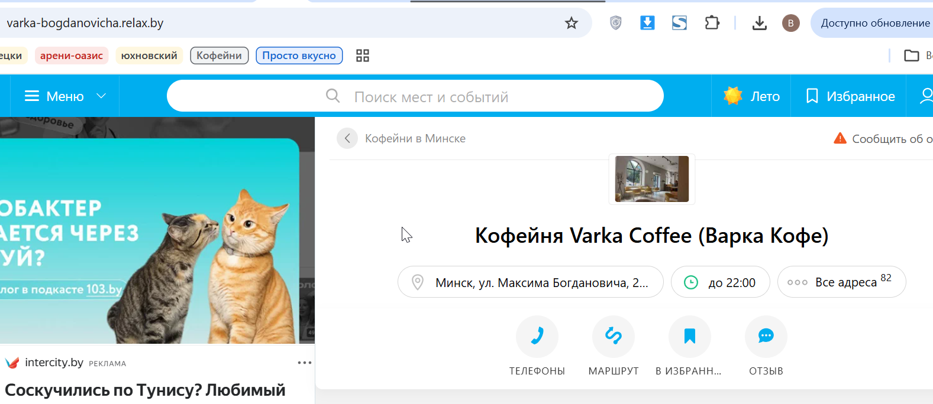Open the browser extensions puzzle icon
Viewport: 933px width, 404px height.
point(712,23)
